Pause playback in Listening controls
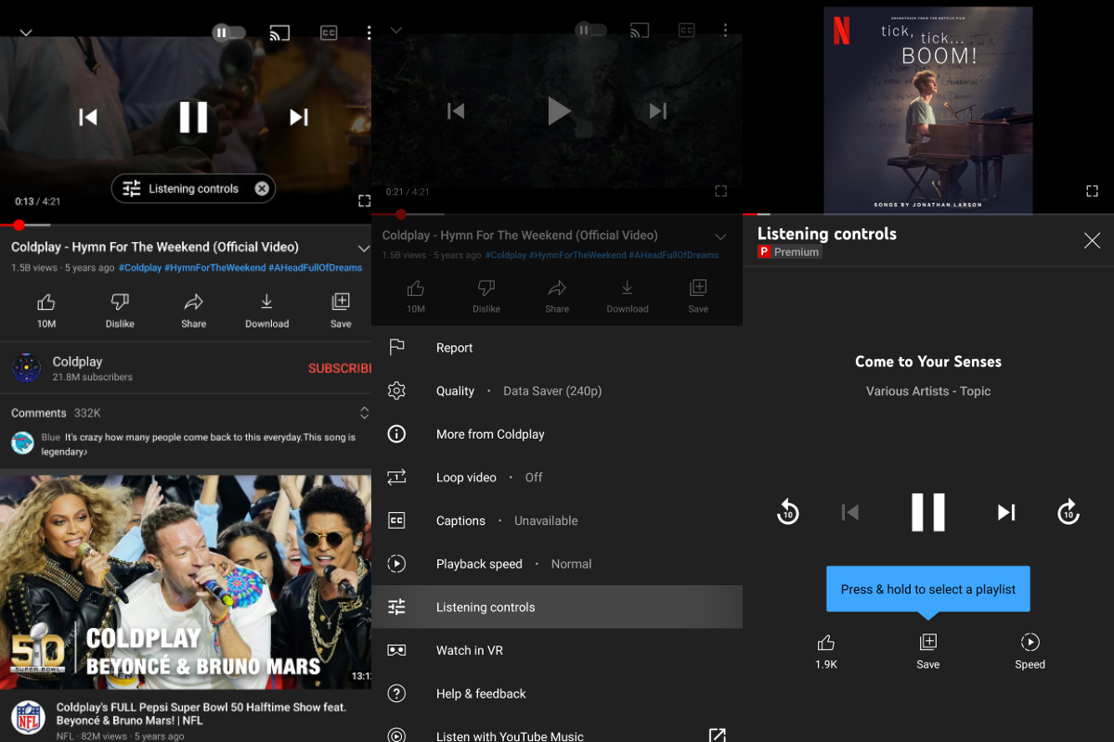 point(927,512)
